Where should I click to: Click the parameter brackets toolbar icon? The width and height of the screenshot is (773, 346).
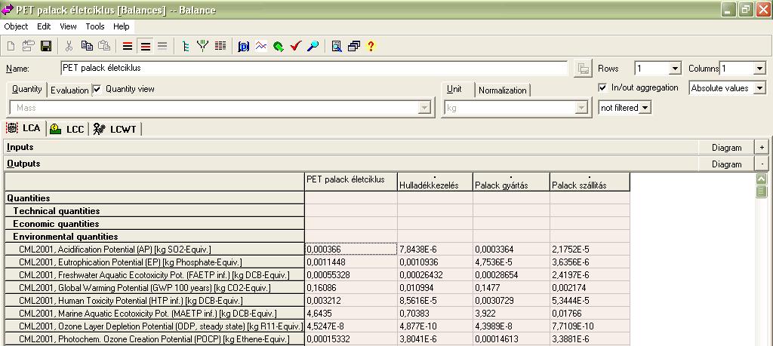244,46
